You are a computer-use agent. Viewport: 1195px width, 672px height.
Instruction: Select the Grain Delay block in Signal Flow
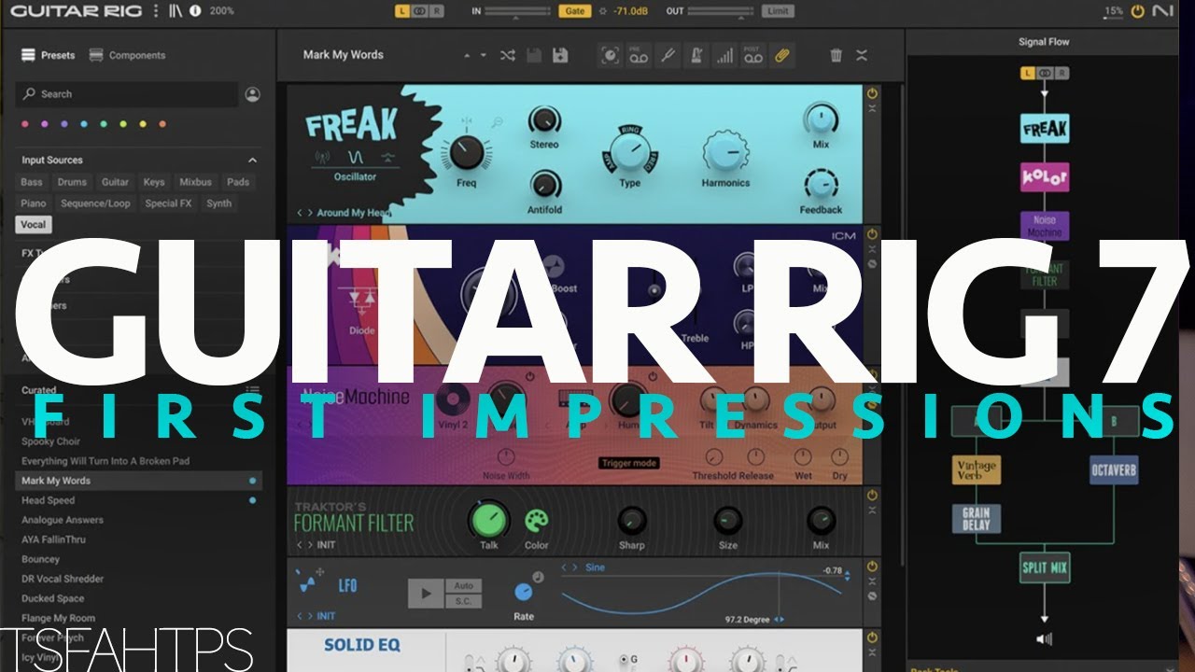[x=977, y=519]
